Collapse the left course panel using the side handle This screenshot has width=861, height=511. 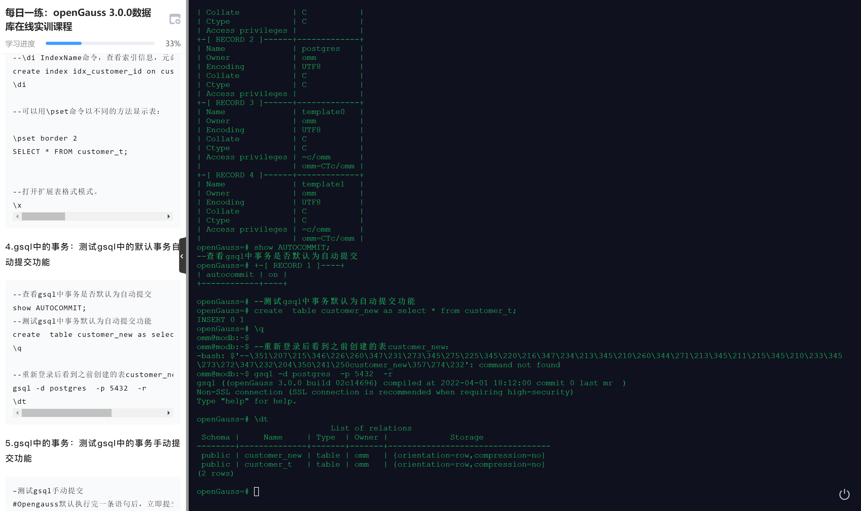tap(182, 256)
